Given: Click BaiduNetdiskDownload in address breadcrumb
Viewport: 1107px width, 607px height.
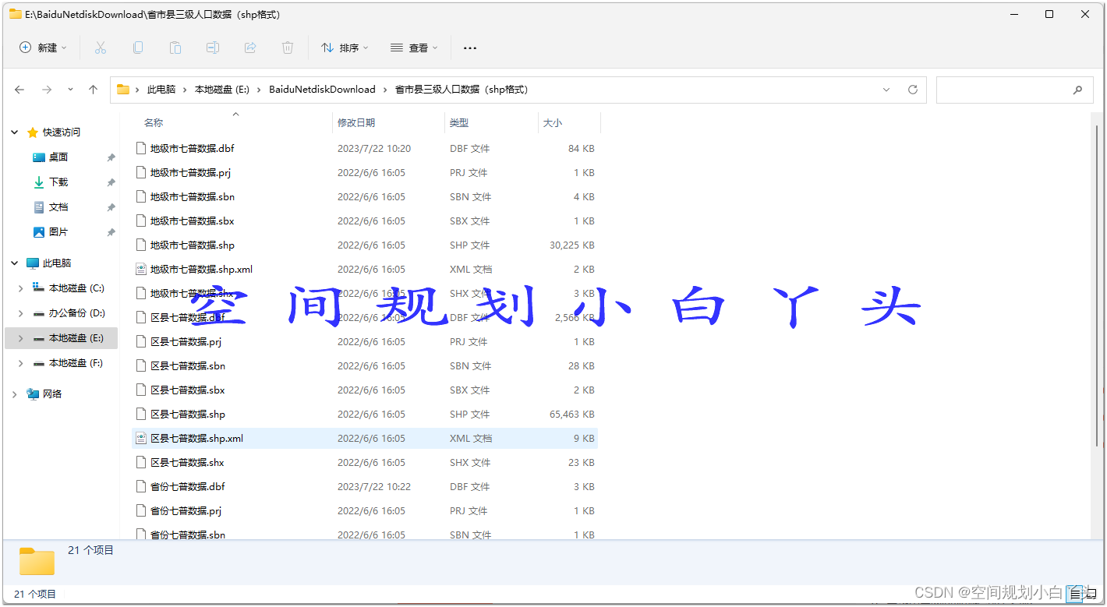Looking at the screenshot, I should click(323, 90).
